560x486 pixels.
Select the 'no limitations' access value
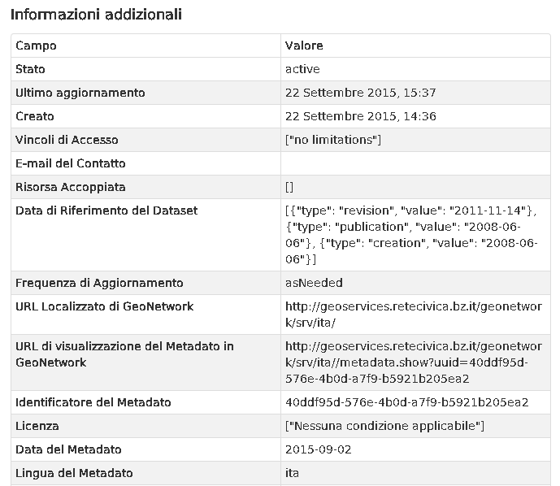(x=333, y=140)
